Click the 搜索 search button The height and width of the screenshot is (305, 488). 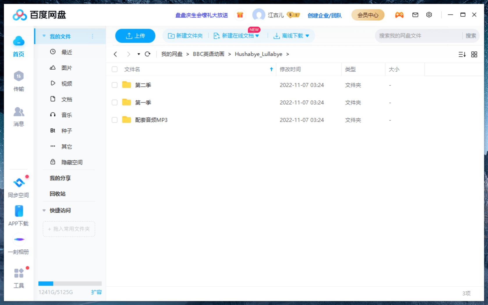point(471,36)
